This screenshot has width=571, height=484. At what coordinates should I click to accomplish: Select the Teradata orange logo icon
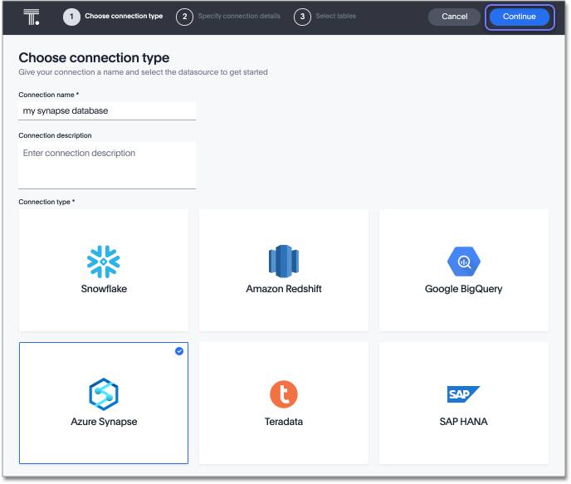coord(284,394)
